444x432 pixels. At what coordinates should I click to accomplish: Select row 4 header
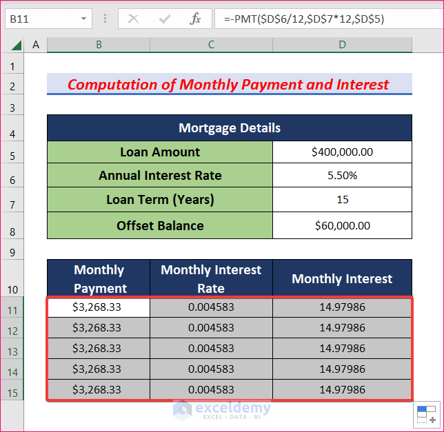click(12, 128)
